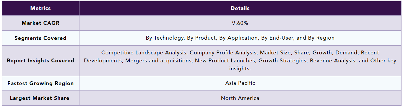This screenshot has height=107, width=403.
Task: Click the Metrics column header
Action: 40,8
